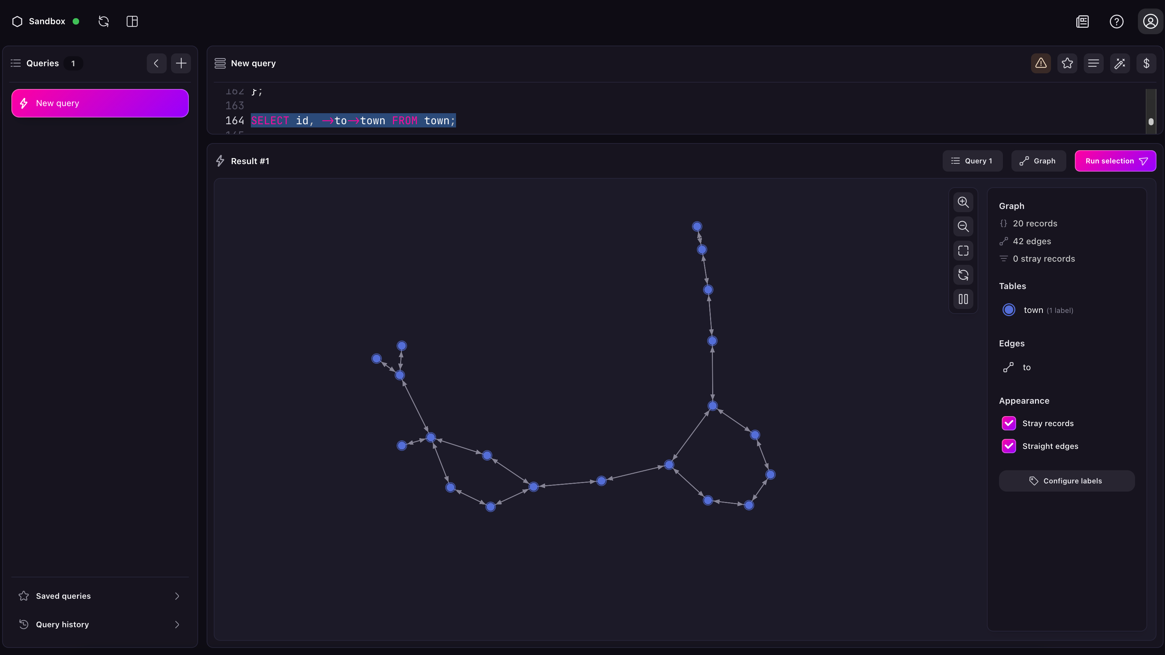Collapse the queries sidebar with the left chevron
Screen dimensions: 1165x655
click(x=156, y=63)
